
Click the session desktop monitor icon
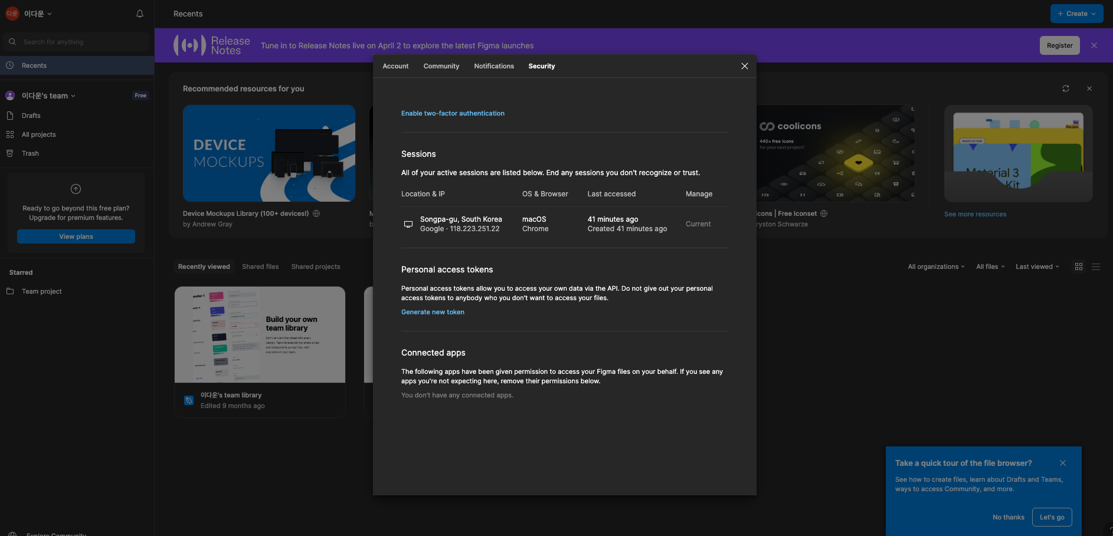coord(408,224)
